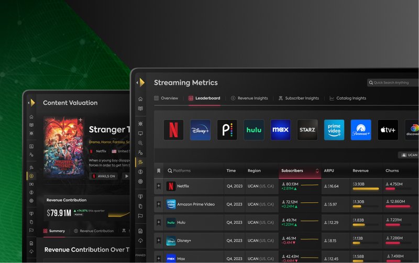Select the Apple TV+ logo tile
The image size is (419, 263).
pos(388,130)
